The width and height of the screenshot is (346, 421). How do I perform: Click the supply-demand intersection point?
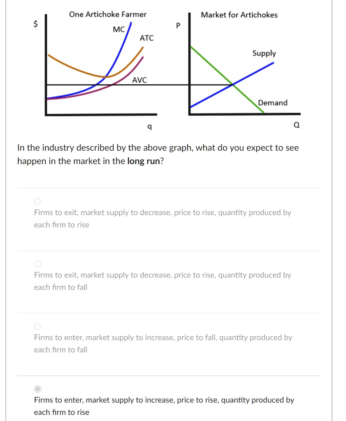(232, 85)
